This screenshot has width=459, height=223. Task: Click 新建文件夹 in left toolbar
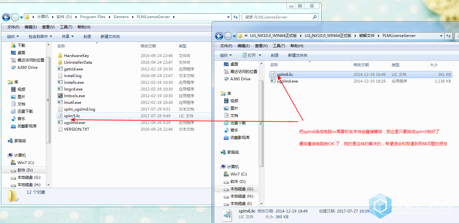pyautogui.click(x=110, y=36)
